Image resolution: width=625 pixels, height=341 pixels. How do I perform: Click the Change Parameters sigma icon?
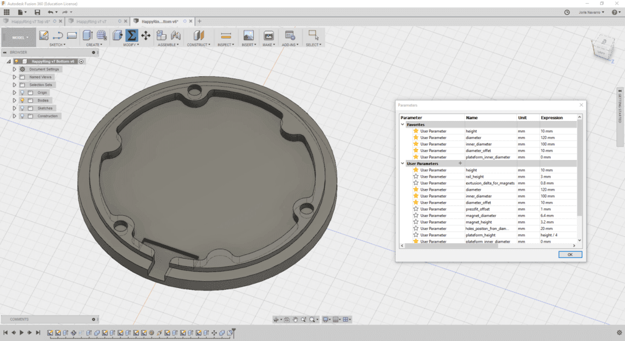tap(131, 36)
